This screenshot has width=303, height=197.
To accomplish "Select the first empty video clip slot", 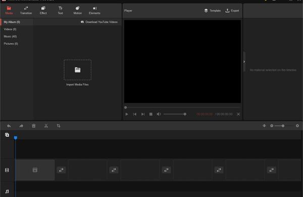I will (35, 170).
